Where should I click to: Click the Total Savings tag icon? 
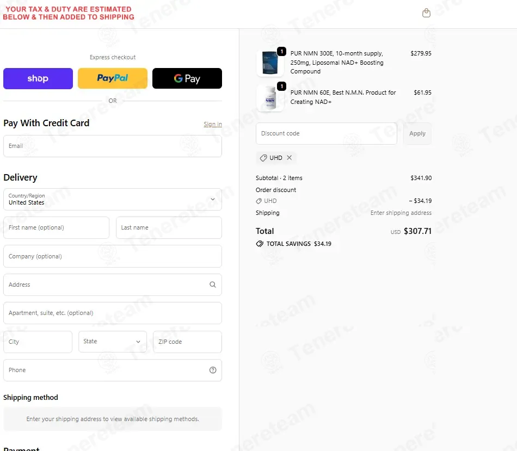pos(260,244)
